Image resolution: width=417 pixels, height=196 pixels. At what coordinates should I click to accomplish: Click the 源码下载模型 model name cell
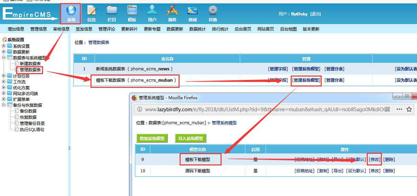click(197, 171)
